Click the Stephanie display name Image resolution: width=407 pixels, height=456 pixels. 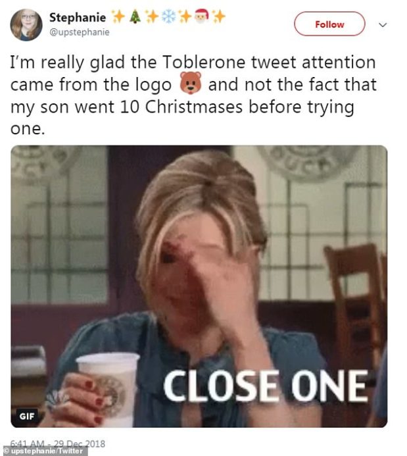[x=78, y=18]
